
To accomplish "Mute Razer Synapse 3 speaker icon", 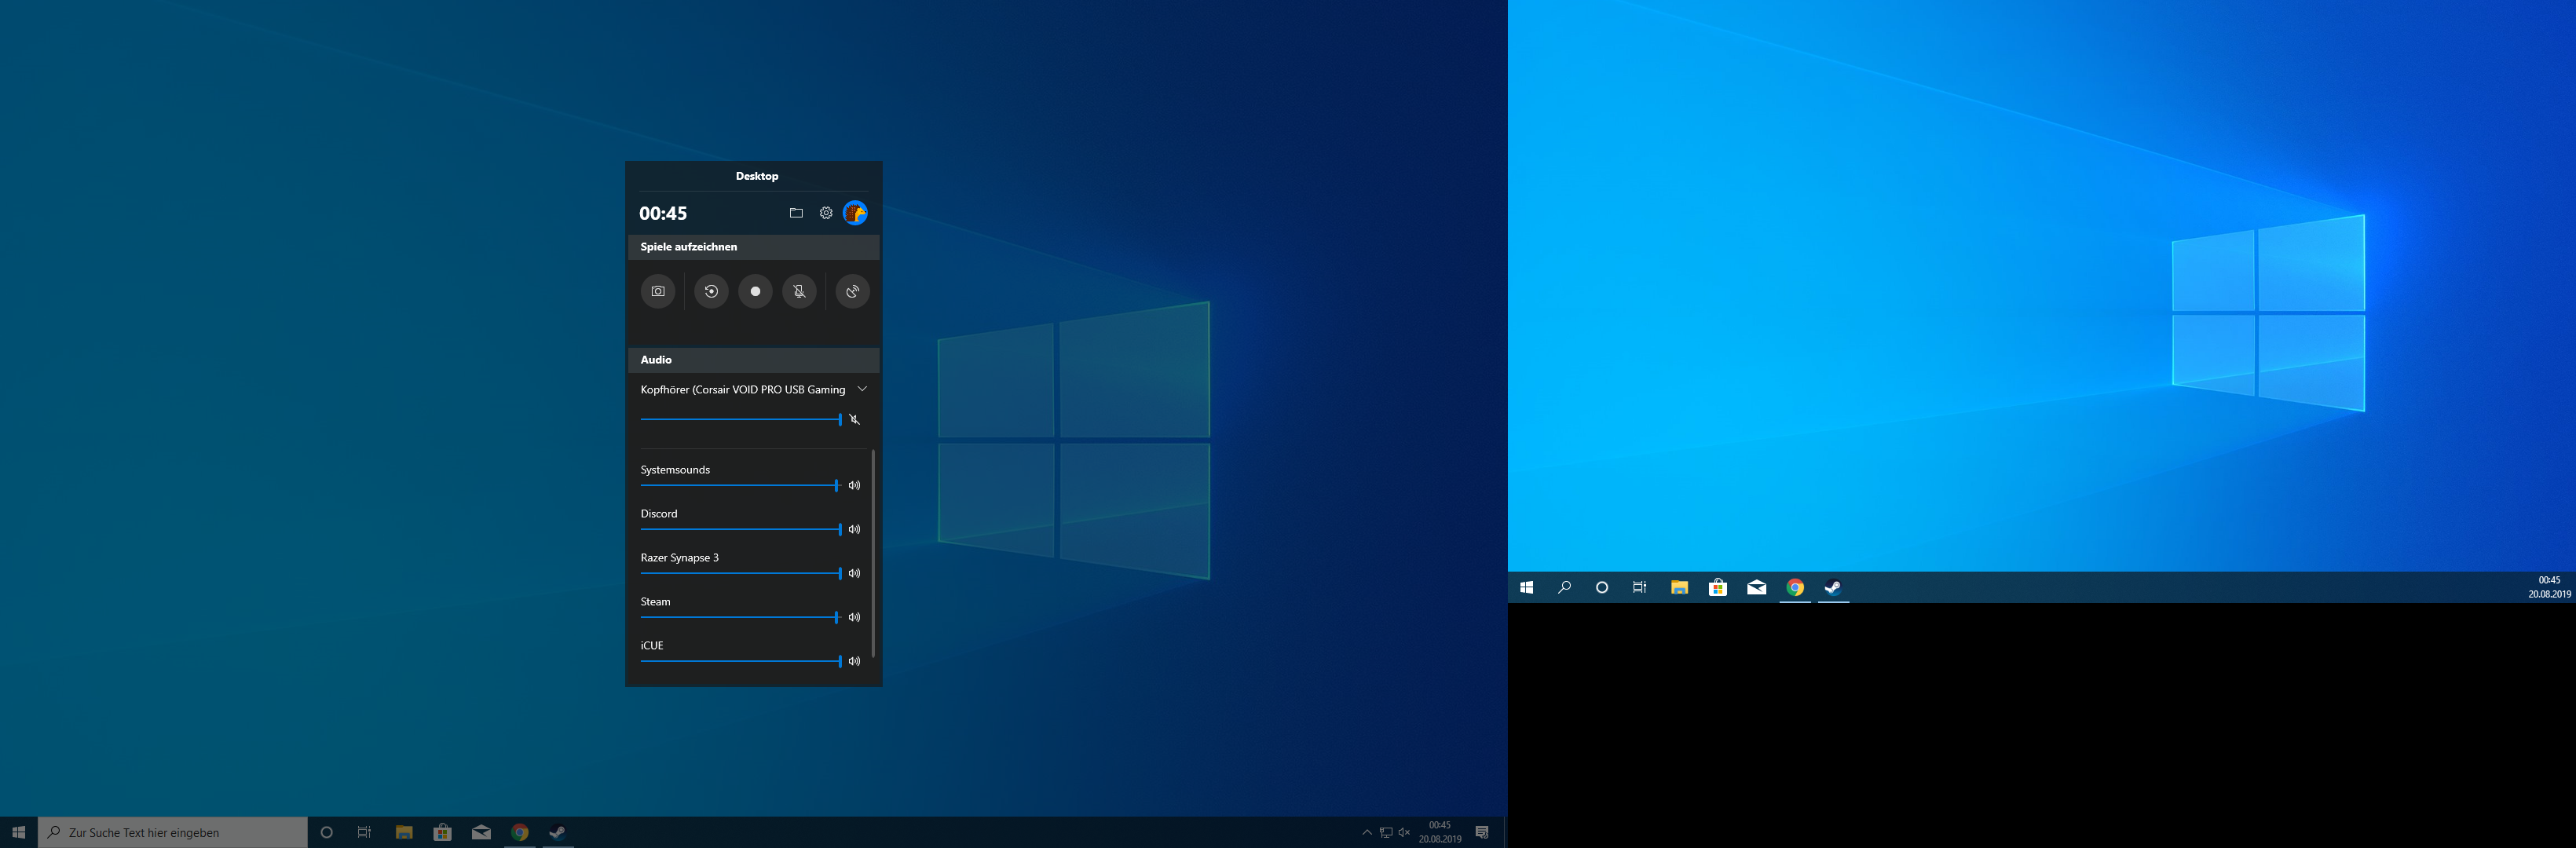I will tap(854, 573).
